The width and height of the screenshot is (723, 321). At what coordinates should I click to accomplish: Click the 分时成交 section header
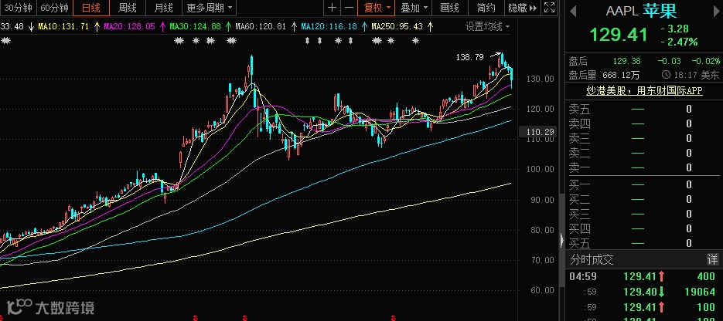point(592,259)
